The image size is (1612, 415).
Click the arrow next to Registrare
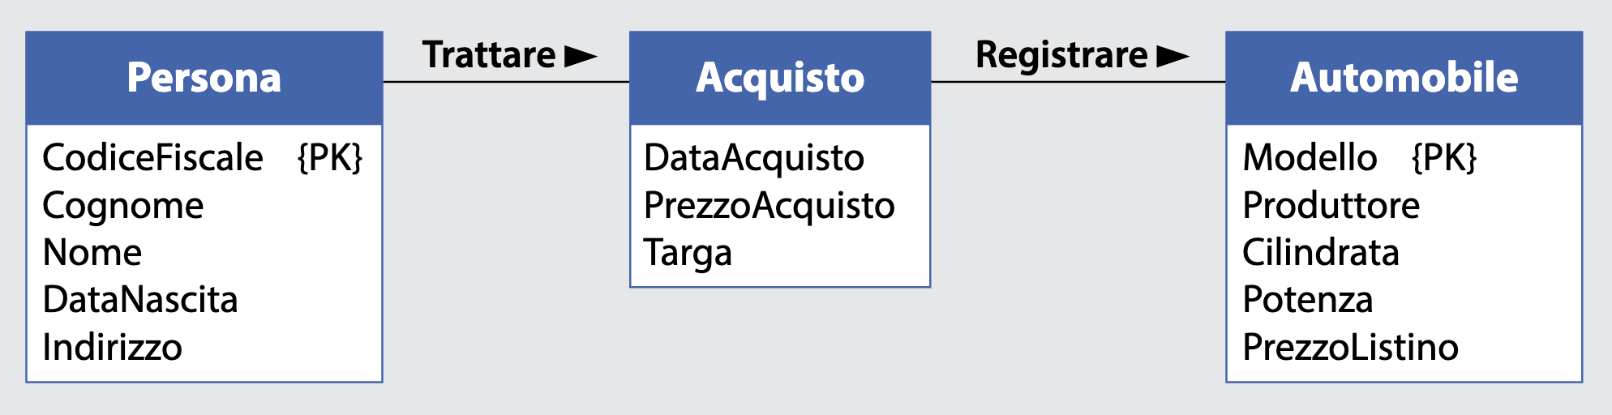click(x=1172, y=56)
